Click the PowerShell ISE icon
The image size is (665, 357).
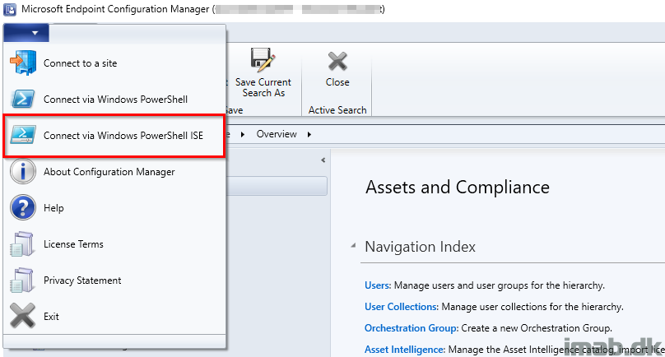pos(23,135)
